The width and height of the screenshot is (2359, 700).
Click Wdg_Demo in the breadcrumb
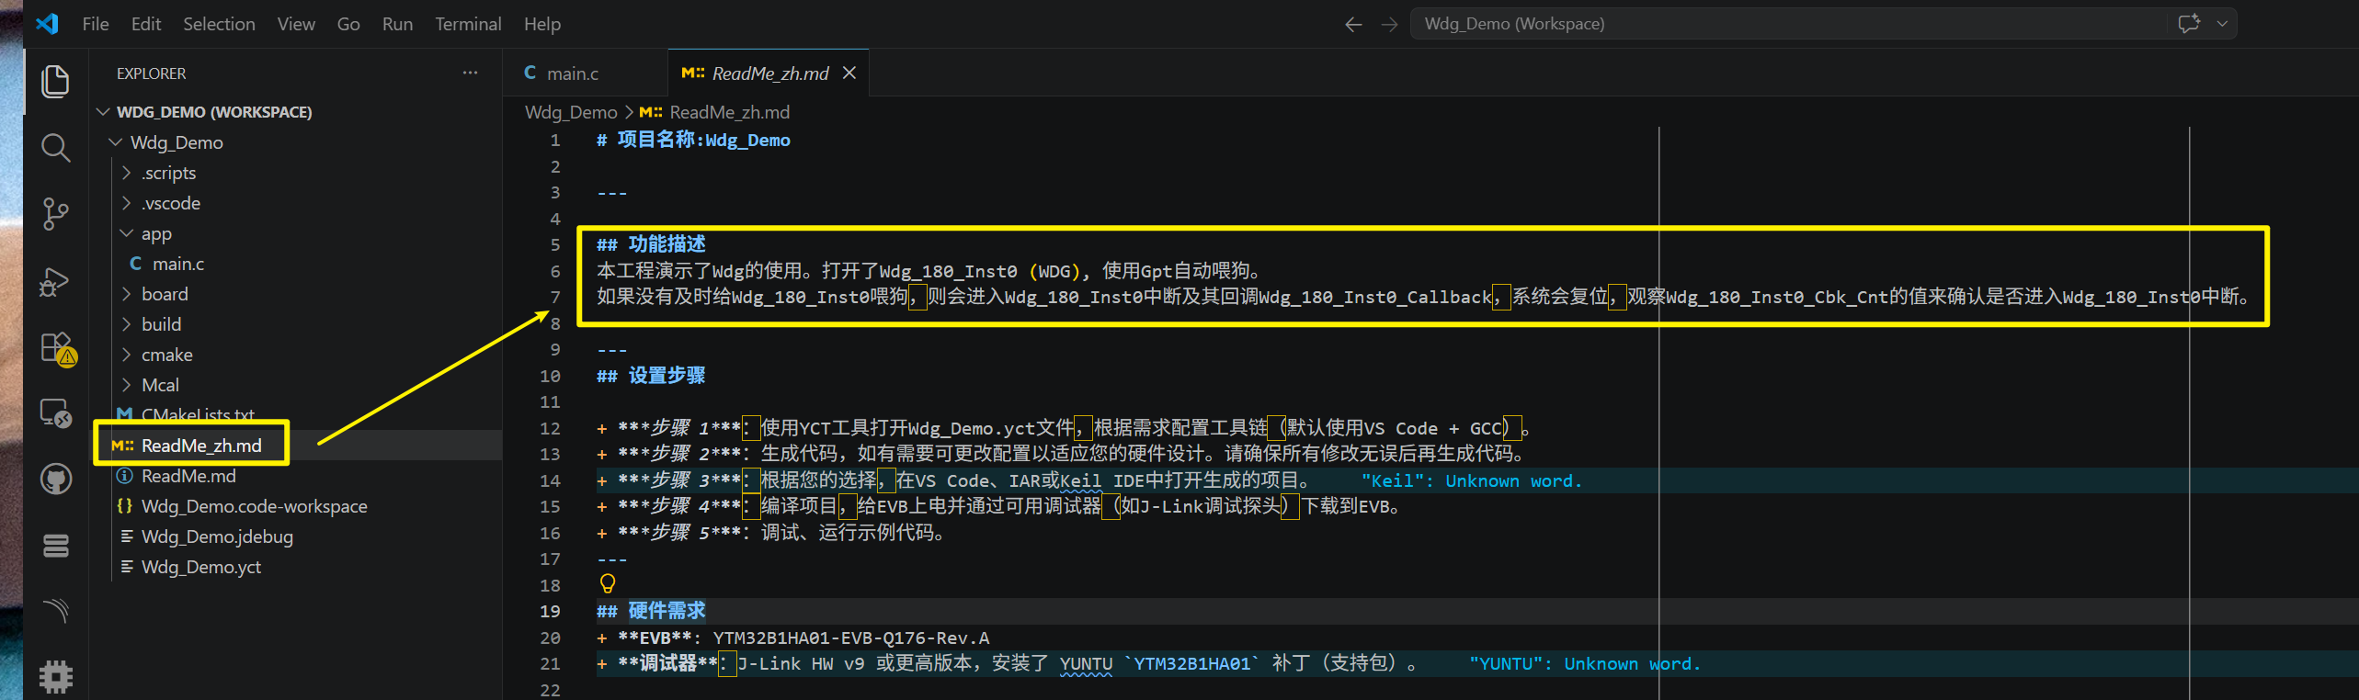571,112
